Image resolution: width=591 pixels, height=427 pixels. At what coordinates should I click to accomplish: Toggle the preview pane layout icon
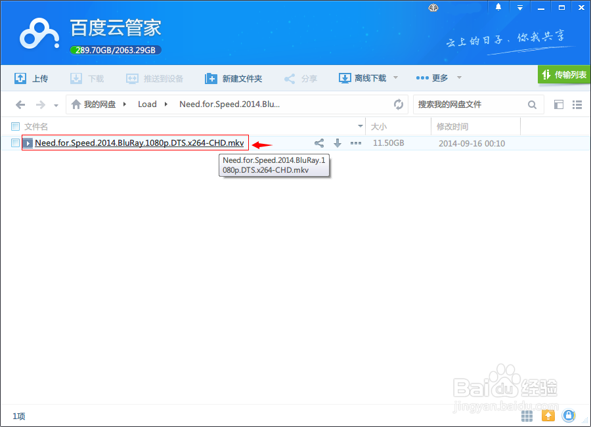(x=559, y=104)
